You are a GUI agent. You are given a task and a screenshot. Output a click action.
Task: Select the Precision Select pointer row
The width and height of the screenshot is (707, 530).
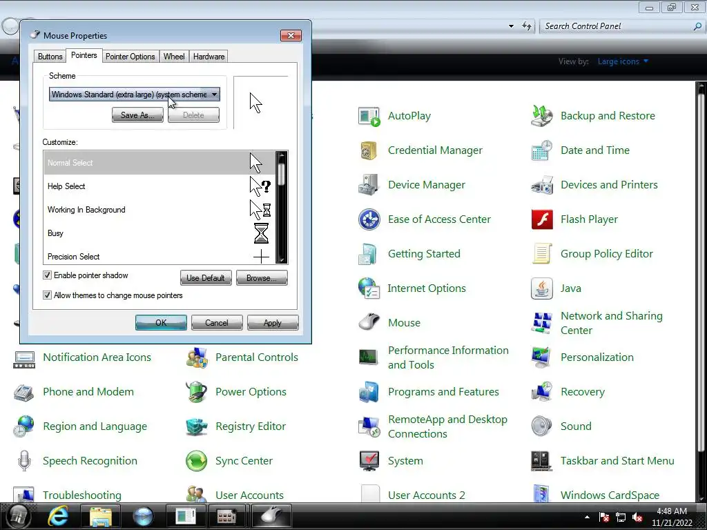pos(159,255)
